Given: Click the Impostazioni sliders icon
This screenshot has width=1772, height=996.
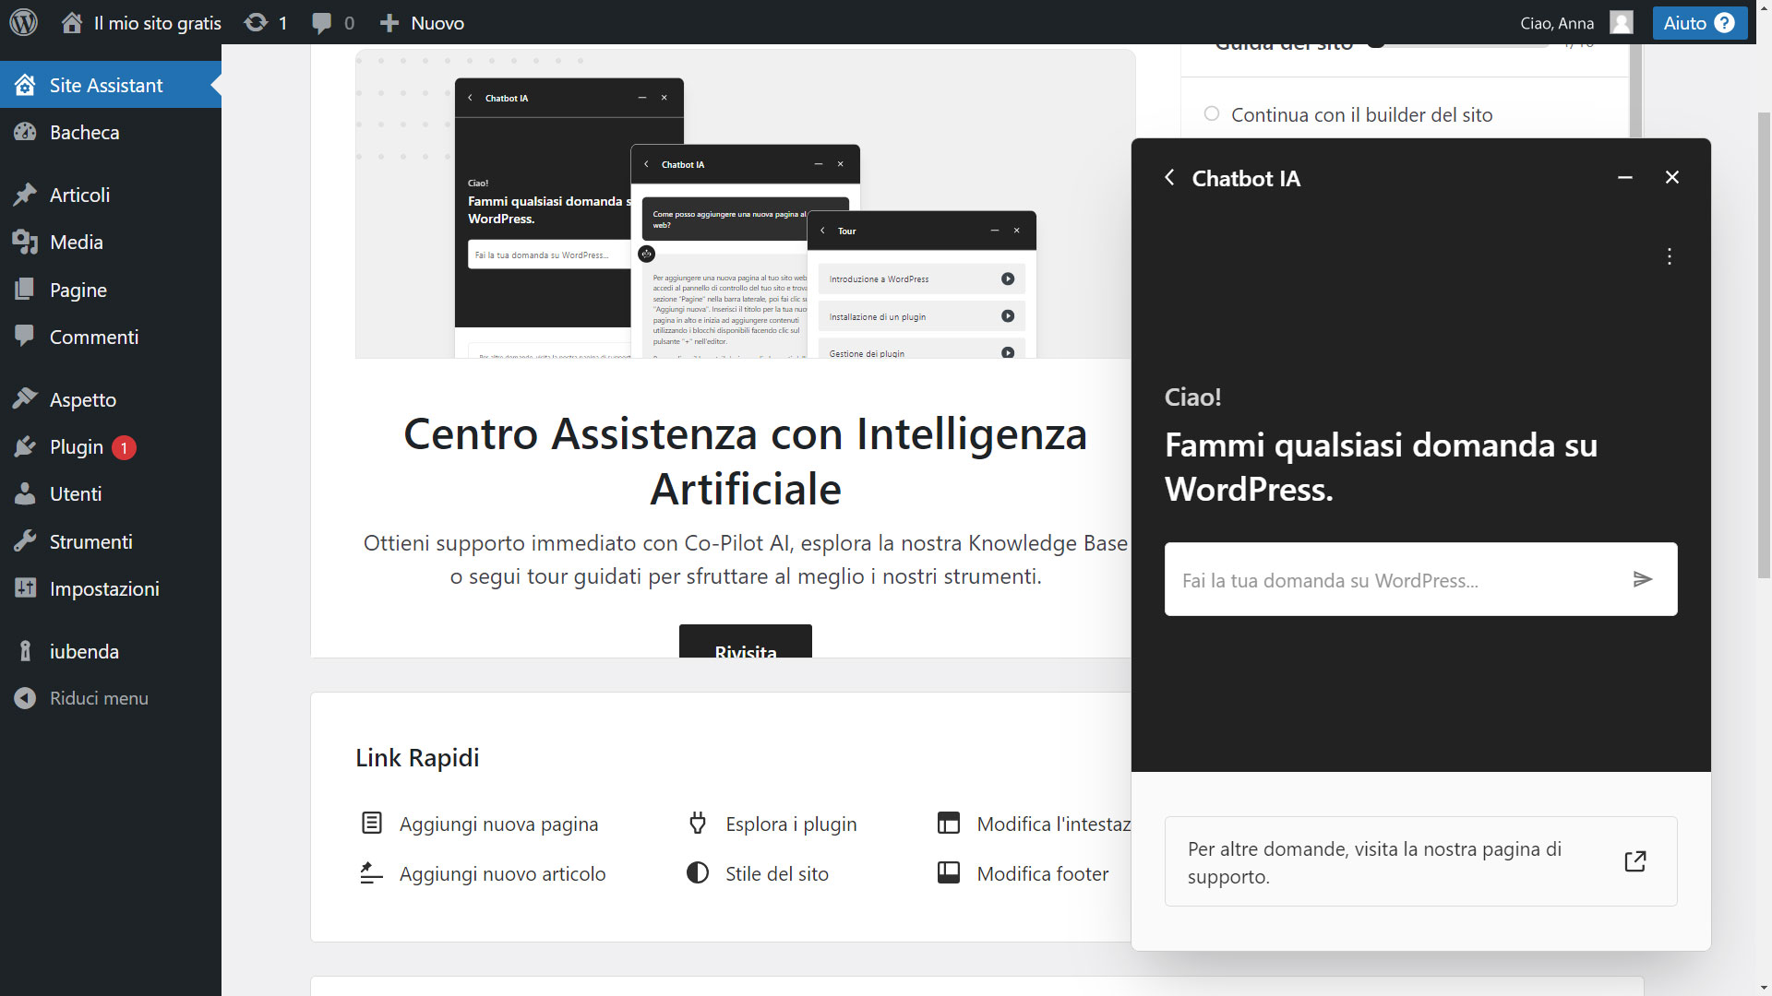Looking at the screenshot, I should coord(25,588).
